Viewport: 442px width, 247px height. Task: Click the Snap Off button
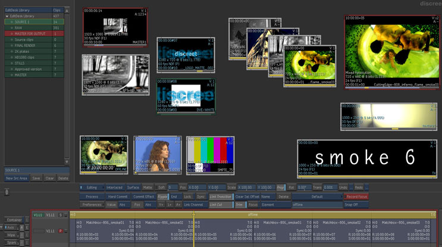tap(356, 205)
